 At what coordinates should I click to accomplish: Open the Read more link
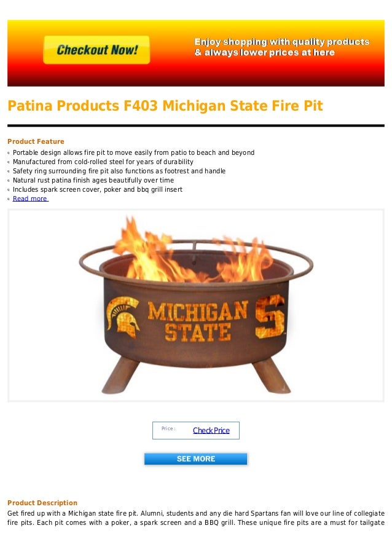[31, 199]
